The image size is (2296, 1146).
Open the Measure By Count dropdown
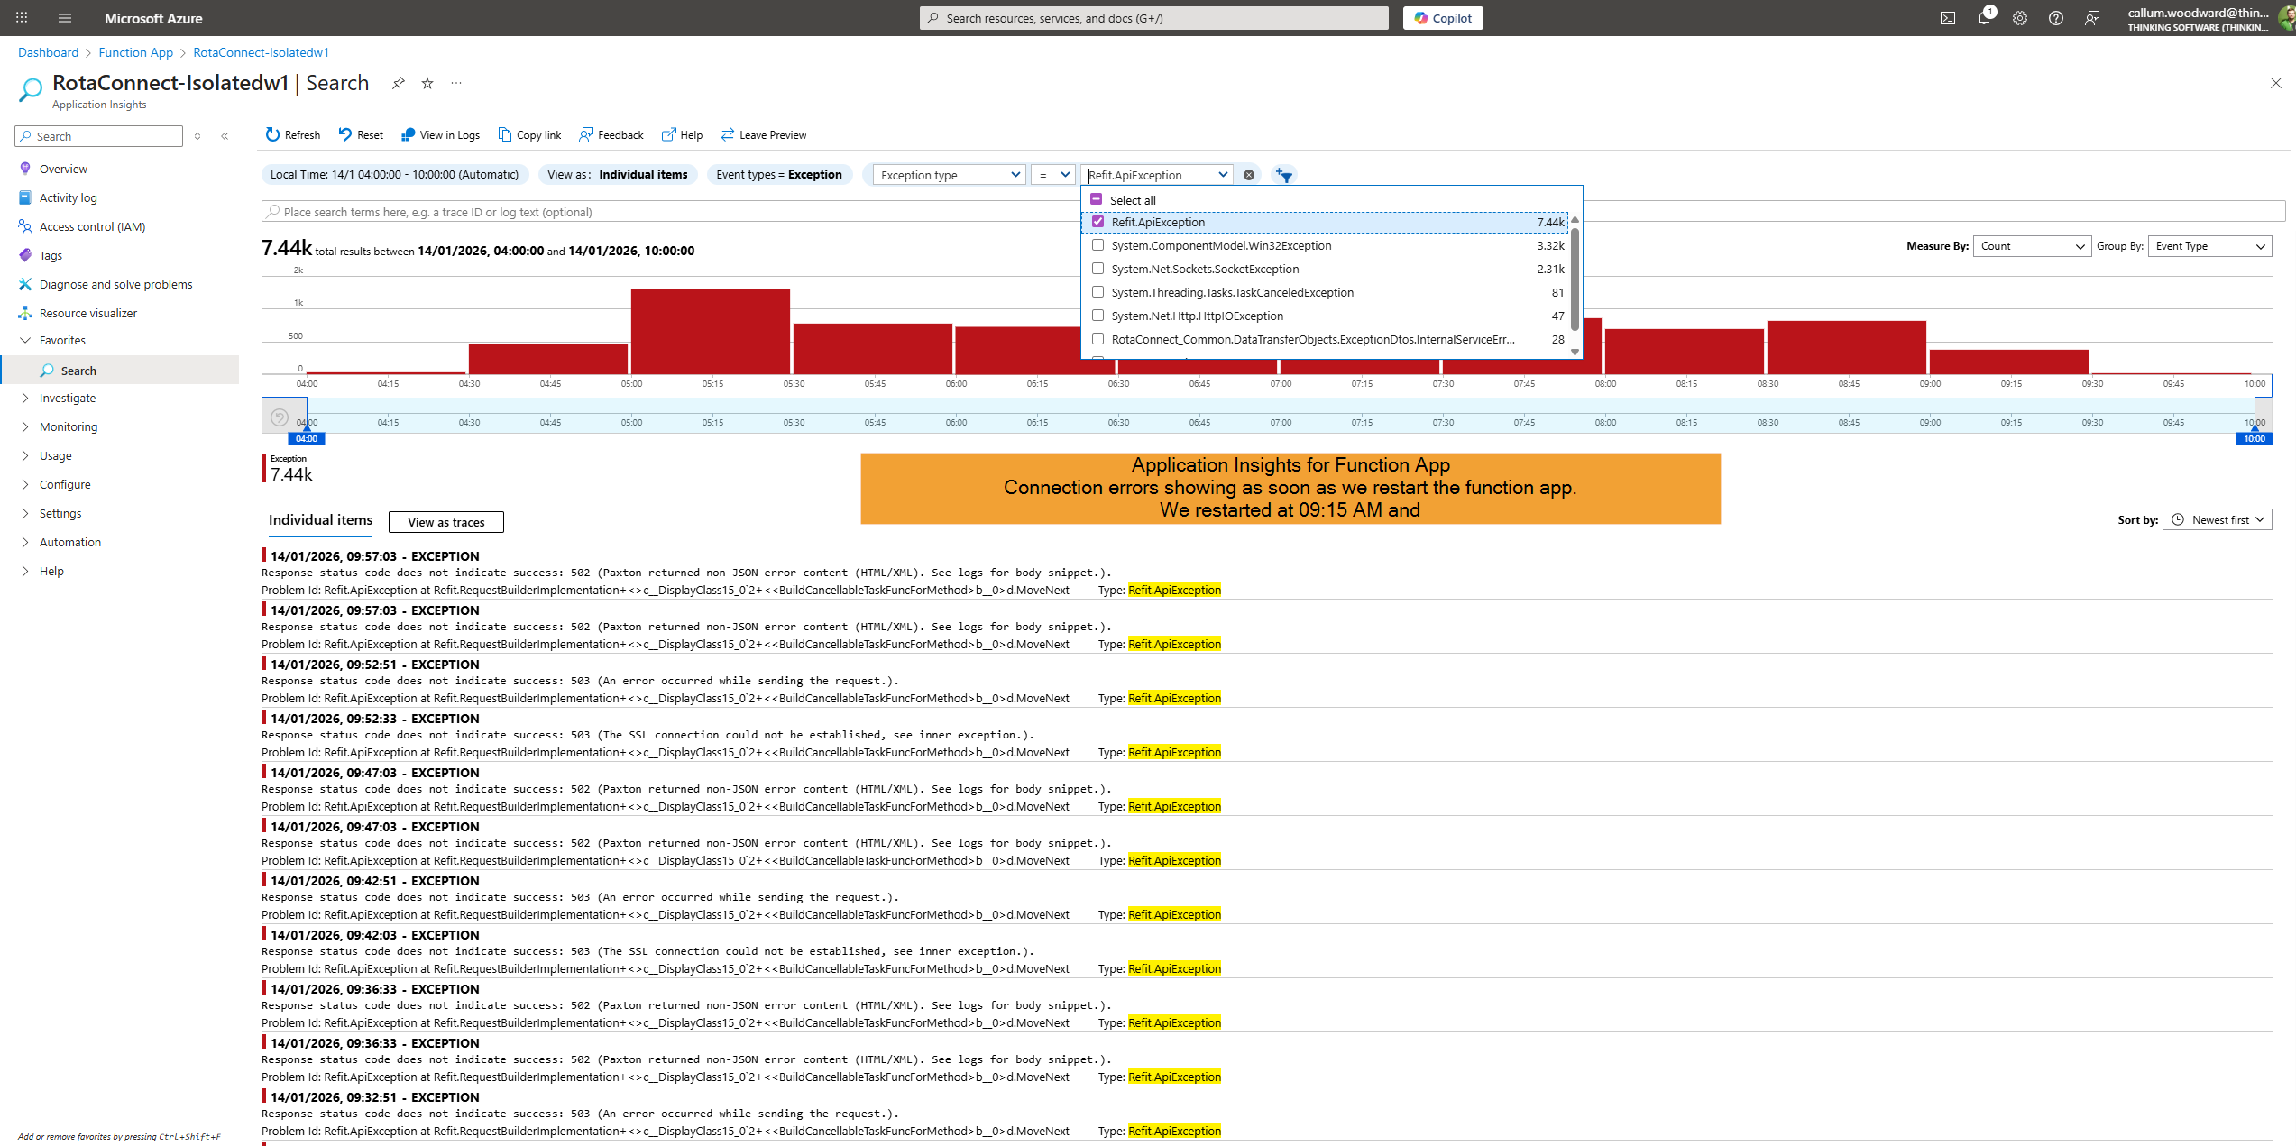2032,246
